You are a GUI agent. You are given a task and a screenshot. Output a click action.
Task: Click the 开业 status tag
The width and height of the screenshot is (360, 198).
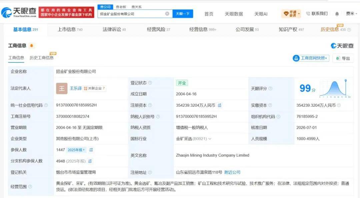pos(182,83)
